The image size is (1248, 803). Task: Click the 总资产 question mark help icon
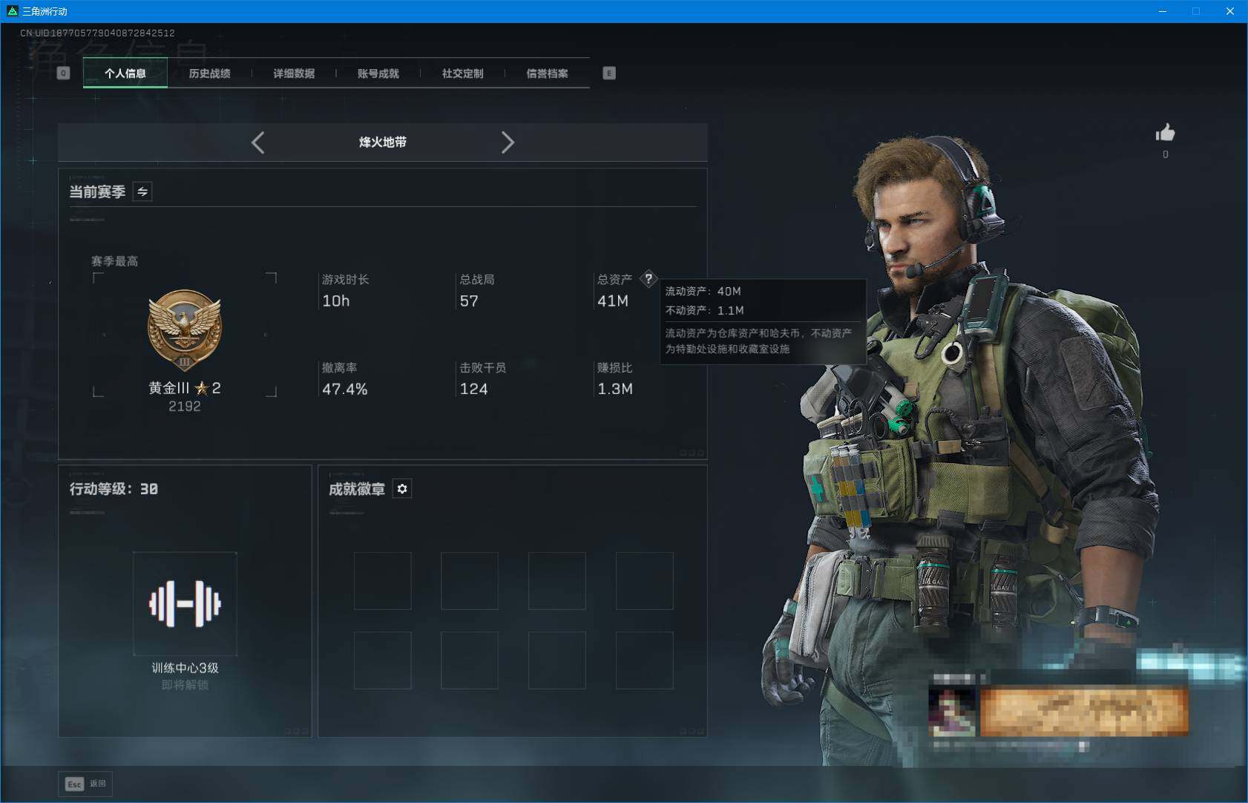point(648,279)
